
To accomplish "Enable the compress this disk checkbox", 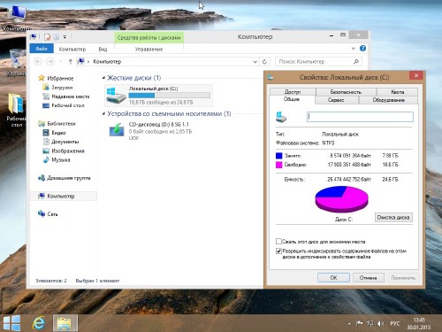I will (x=278, y=242).
